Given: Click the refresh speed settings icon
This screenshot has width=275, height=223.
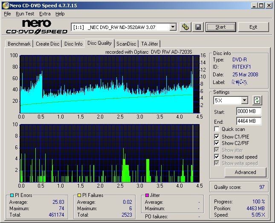Looking at the screenshot, I should pos(257,100).
